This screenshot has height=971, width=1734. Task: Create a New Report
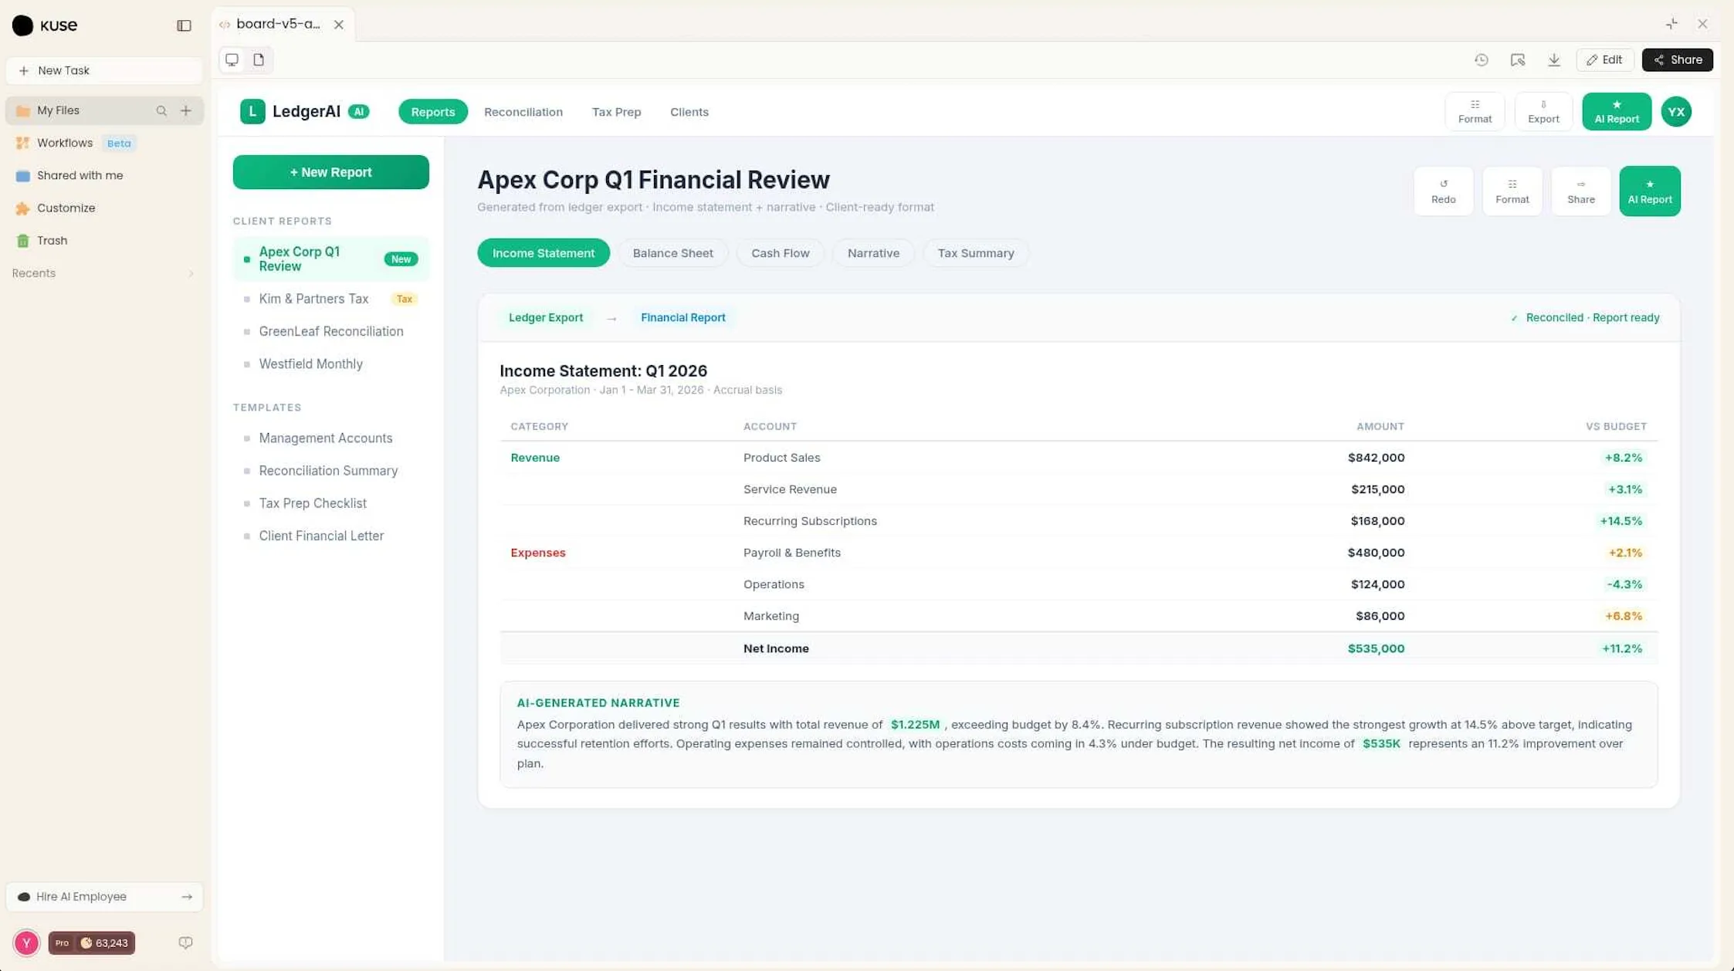coord(331,172)
